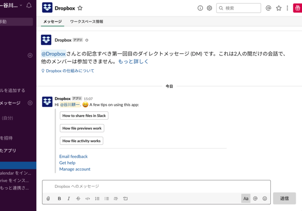302x211 pixels.
Task: Start a numbered list
Action: pyautogui.click(x=97, y=199)
